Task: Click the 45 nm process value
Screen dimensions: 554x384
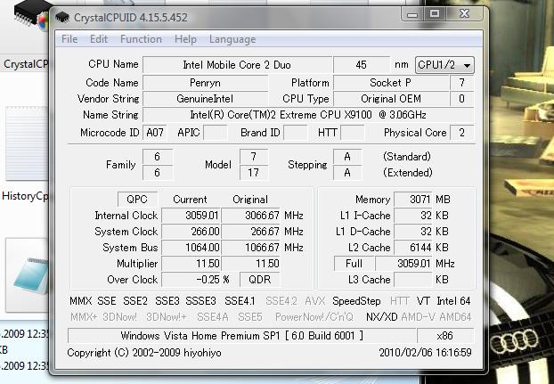Action: point(361,65)
